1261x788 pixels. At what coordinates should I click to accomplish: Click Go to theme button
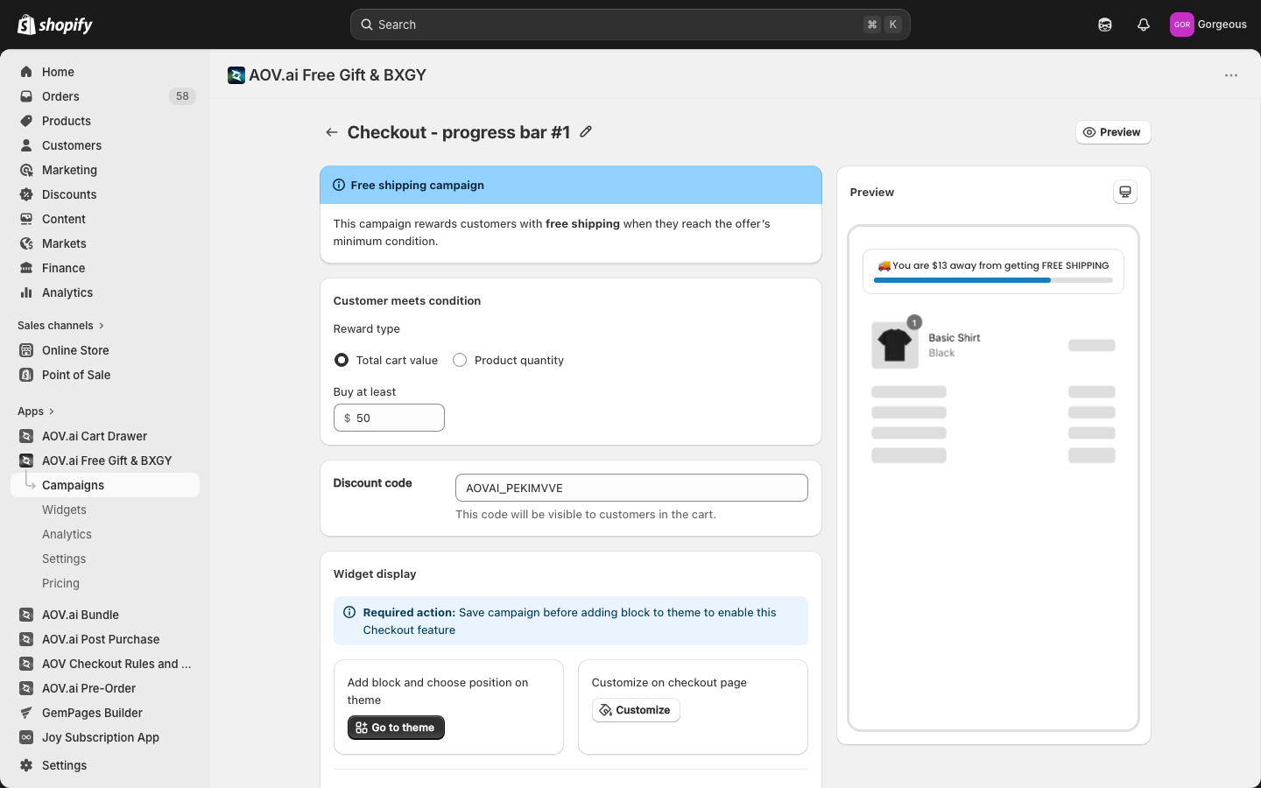(x=396, y=728)
